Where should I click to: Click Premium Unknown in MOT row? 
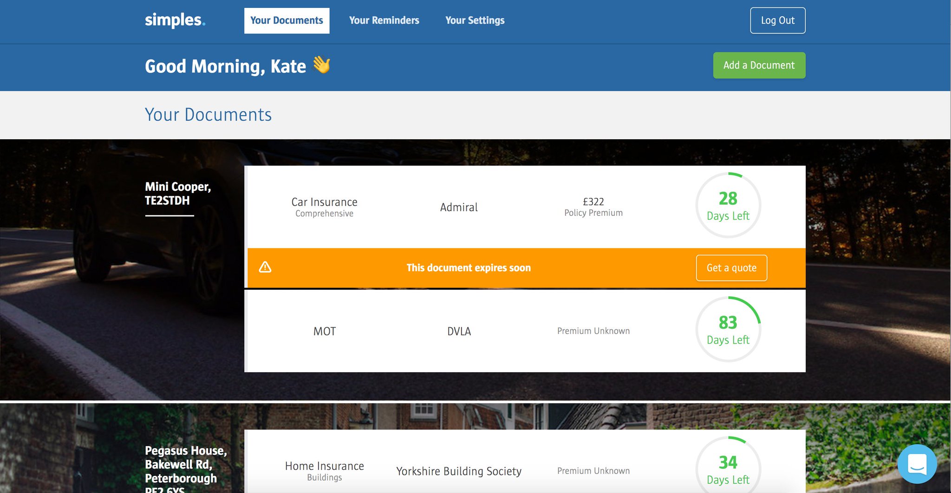(x=593, y=331)
